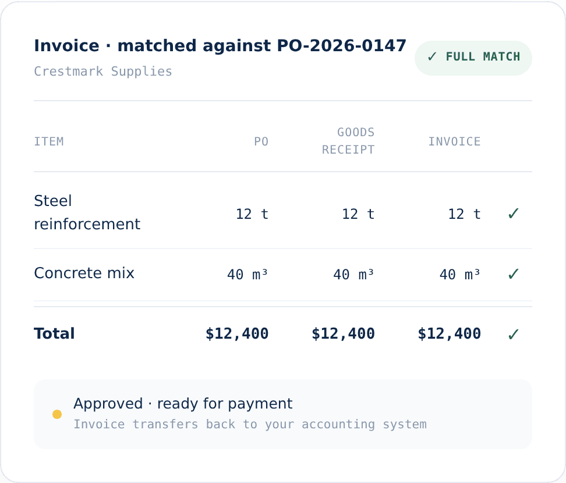Click the invoice title with PO-2026-0147

[220, 46]
